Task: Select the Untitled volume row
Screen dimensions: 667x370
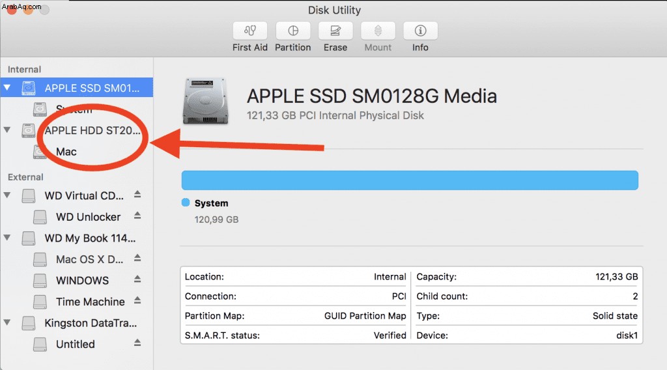Action: [77, 344]
